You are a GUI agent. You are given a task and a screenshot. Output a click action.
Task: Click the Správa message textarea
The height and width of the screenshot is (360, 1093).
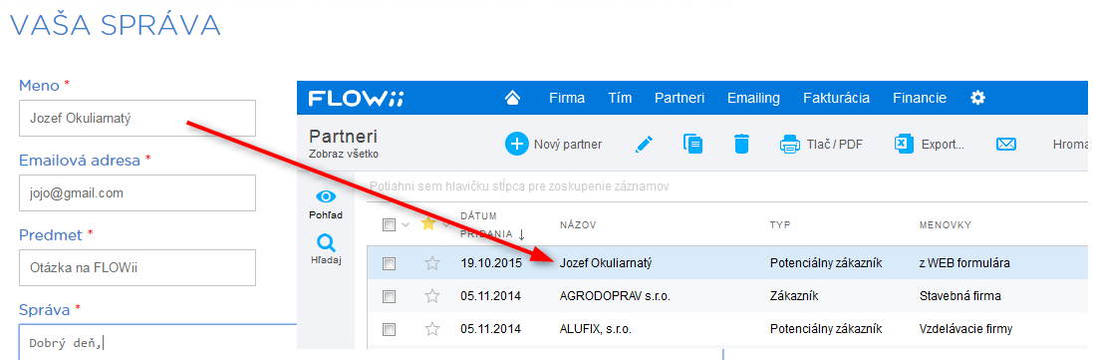158,342
